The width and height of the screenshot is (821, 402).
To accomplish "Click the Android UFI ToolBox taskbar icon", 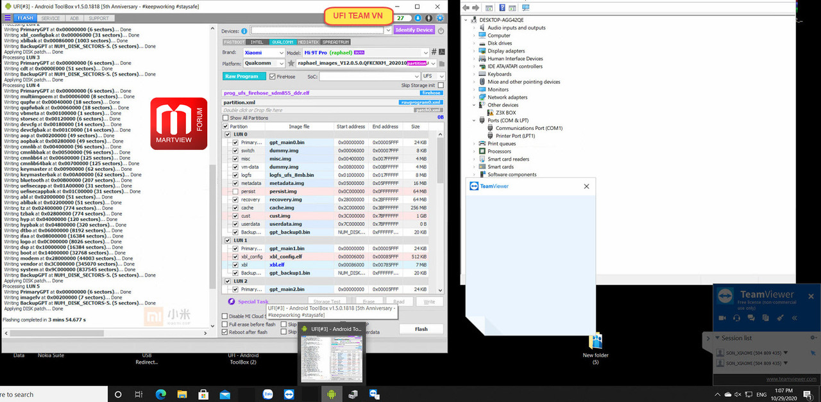I will (332, 394).
